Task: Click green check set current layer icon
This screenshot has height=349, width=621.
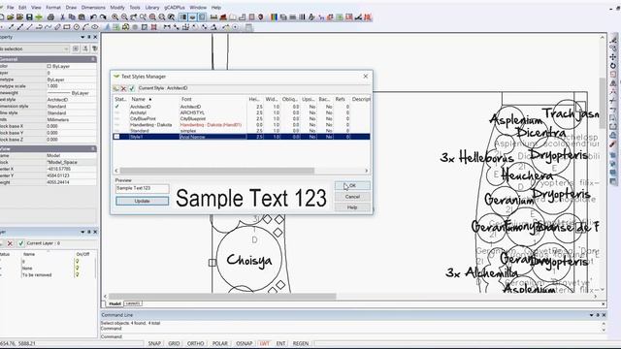Action: click(x=21, y=243)
